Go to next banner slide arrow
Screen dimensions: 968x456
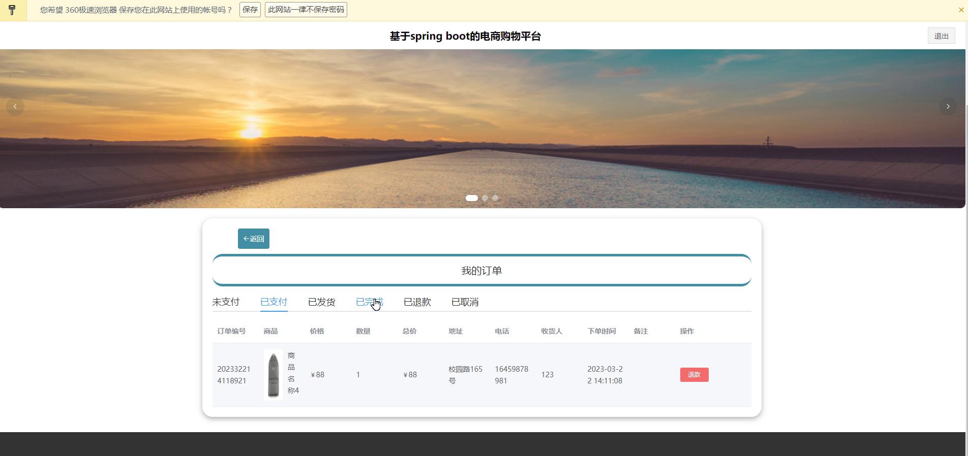click(x=948, y=107)
